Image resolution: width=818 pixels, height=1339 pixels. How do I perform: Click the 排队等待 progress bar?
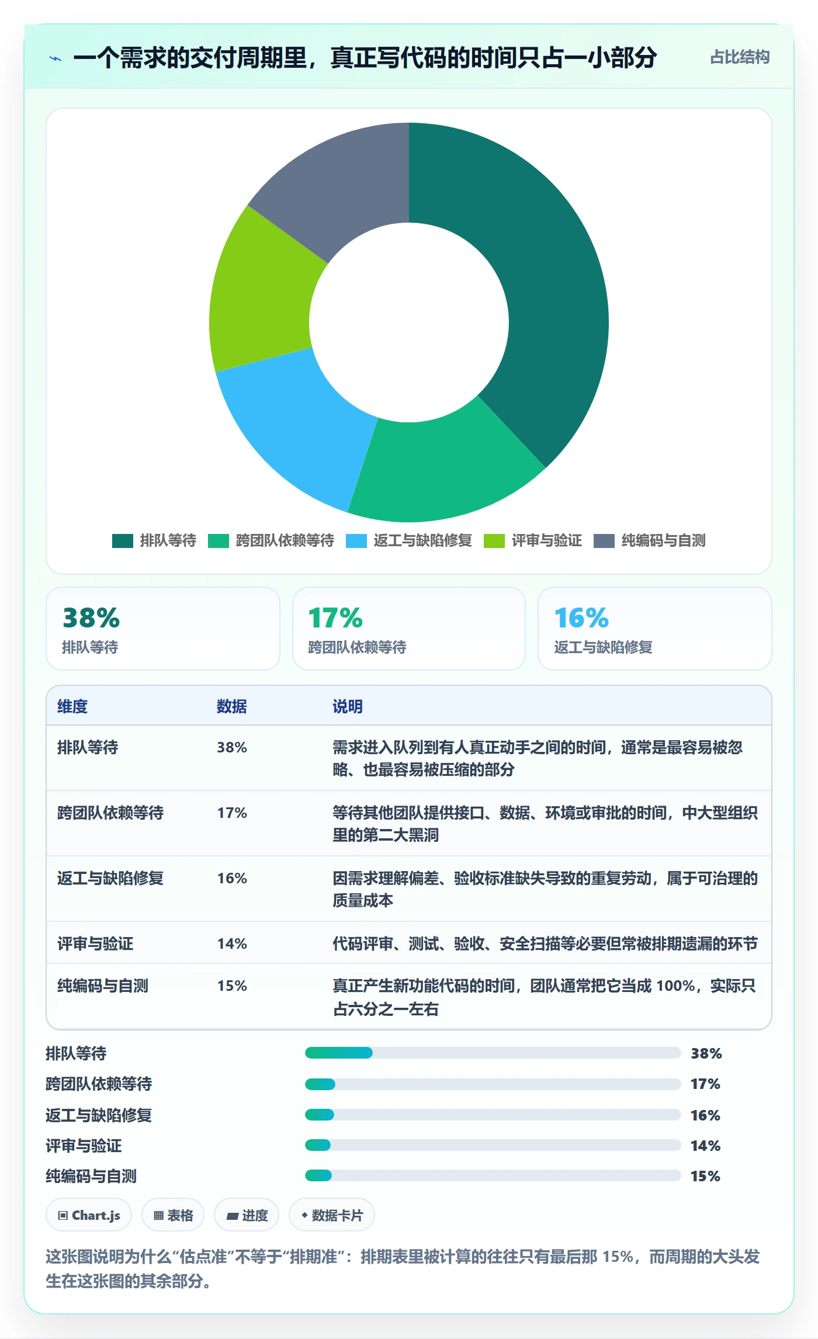(x=493, y=1053)
